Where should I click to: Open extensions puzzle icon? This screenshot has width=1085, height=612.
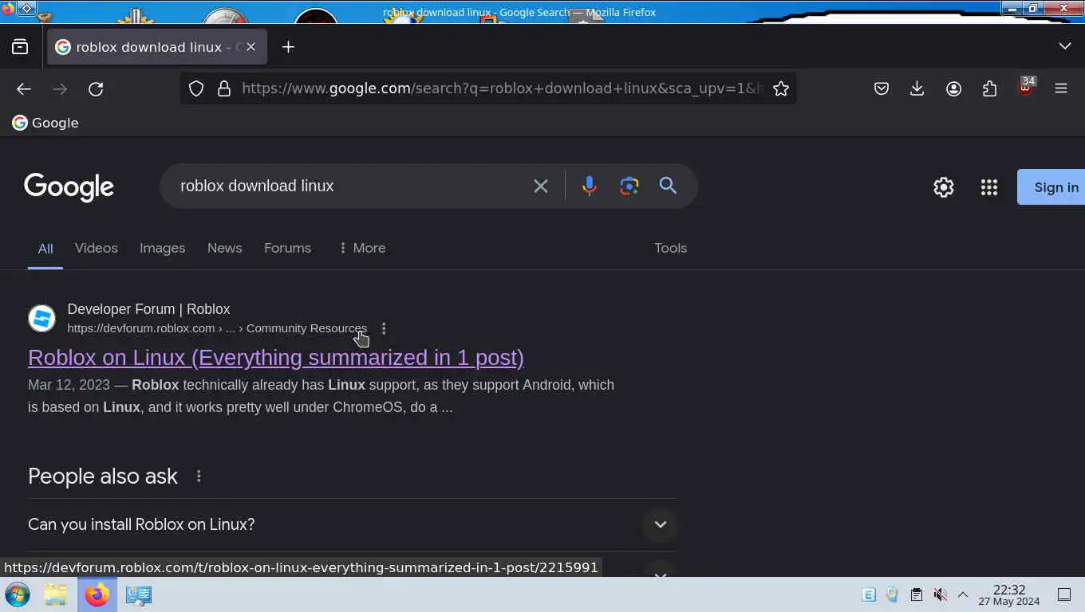pyautogui.click(x=989, y=88)
